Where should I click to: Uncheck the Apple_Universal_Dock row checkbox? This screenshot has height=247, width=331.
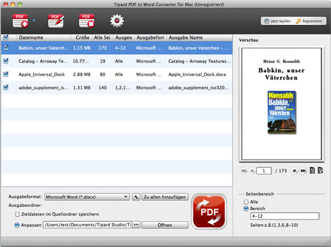pyautogui.click(x=6, y=74)
